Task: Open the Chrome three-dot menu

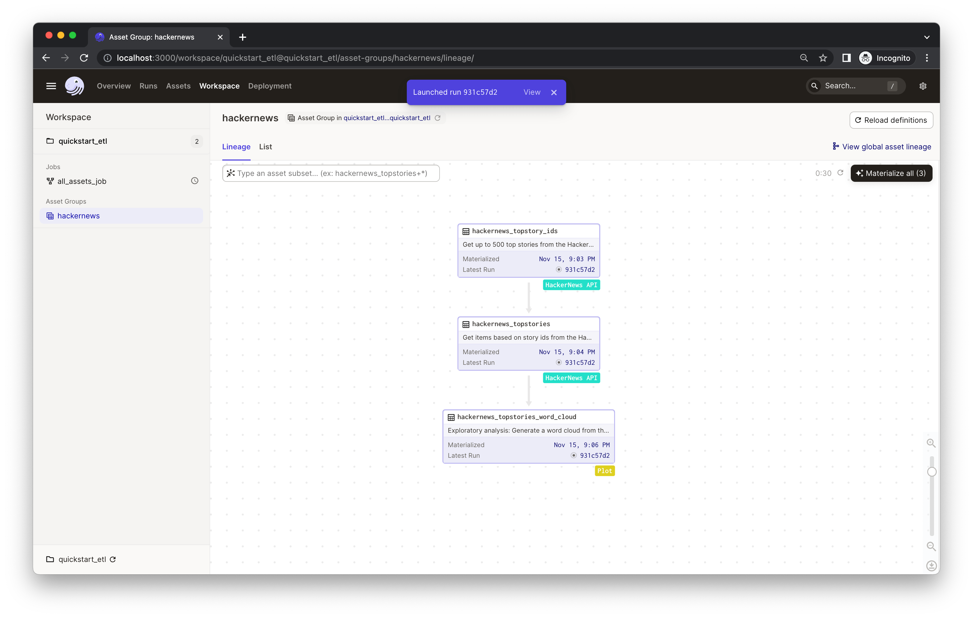Action: coord(927,58)
